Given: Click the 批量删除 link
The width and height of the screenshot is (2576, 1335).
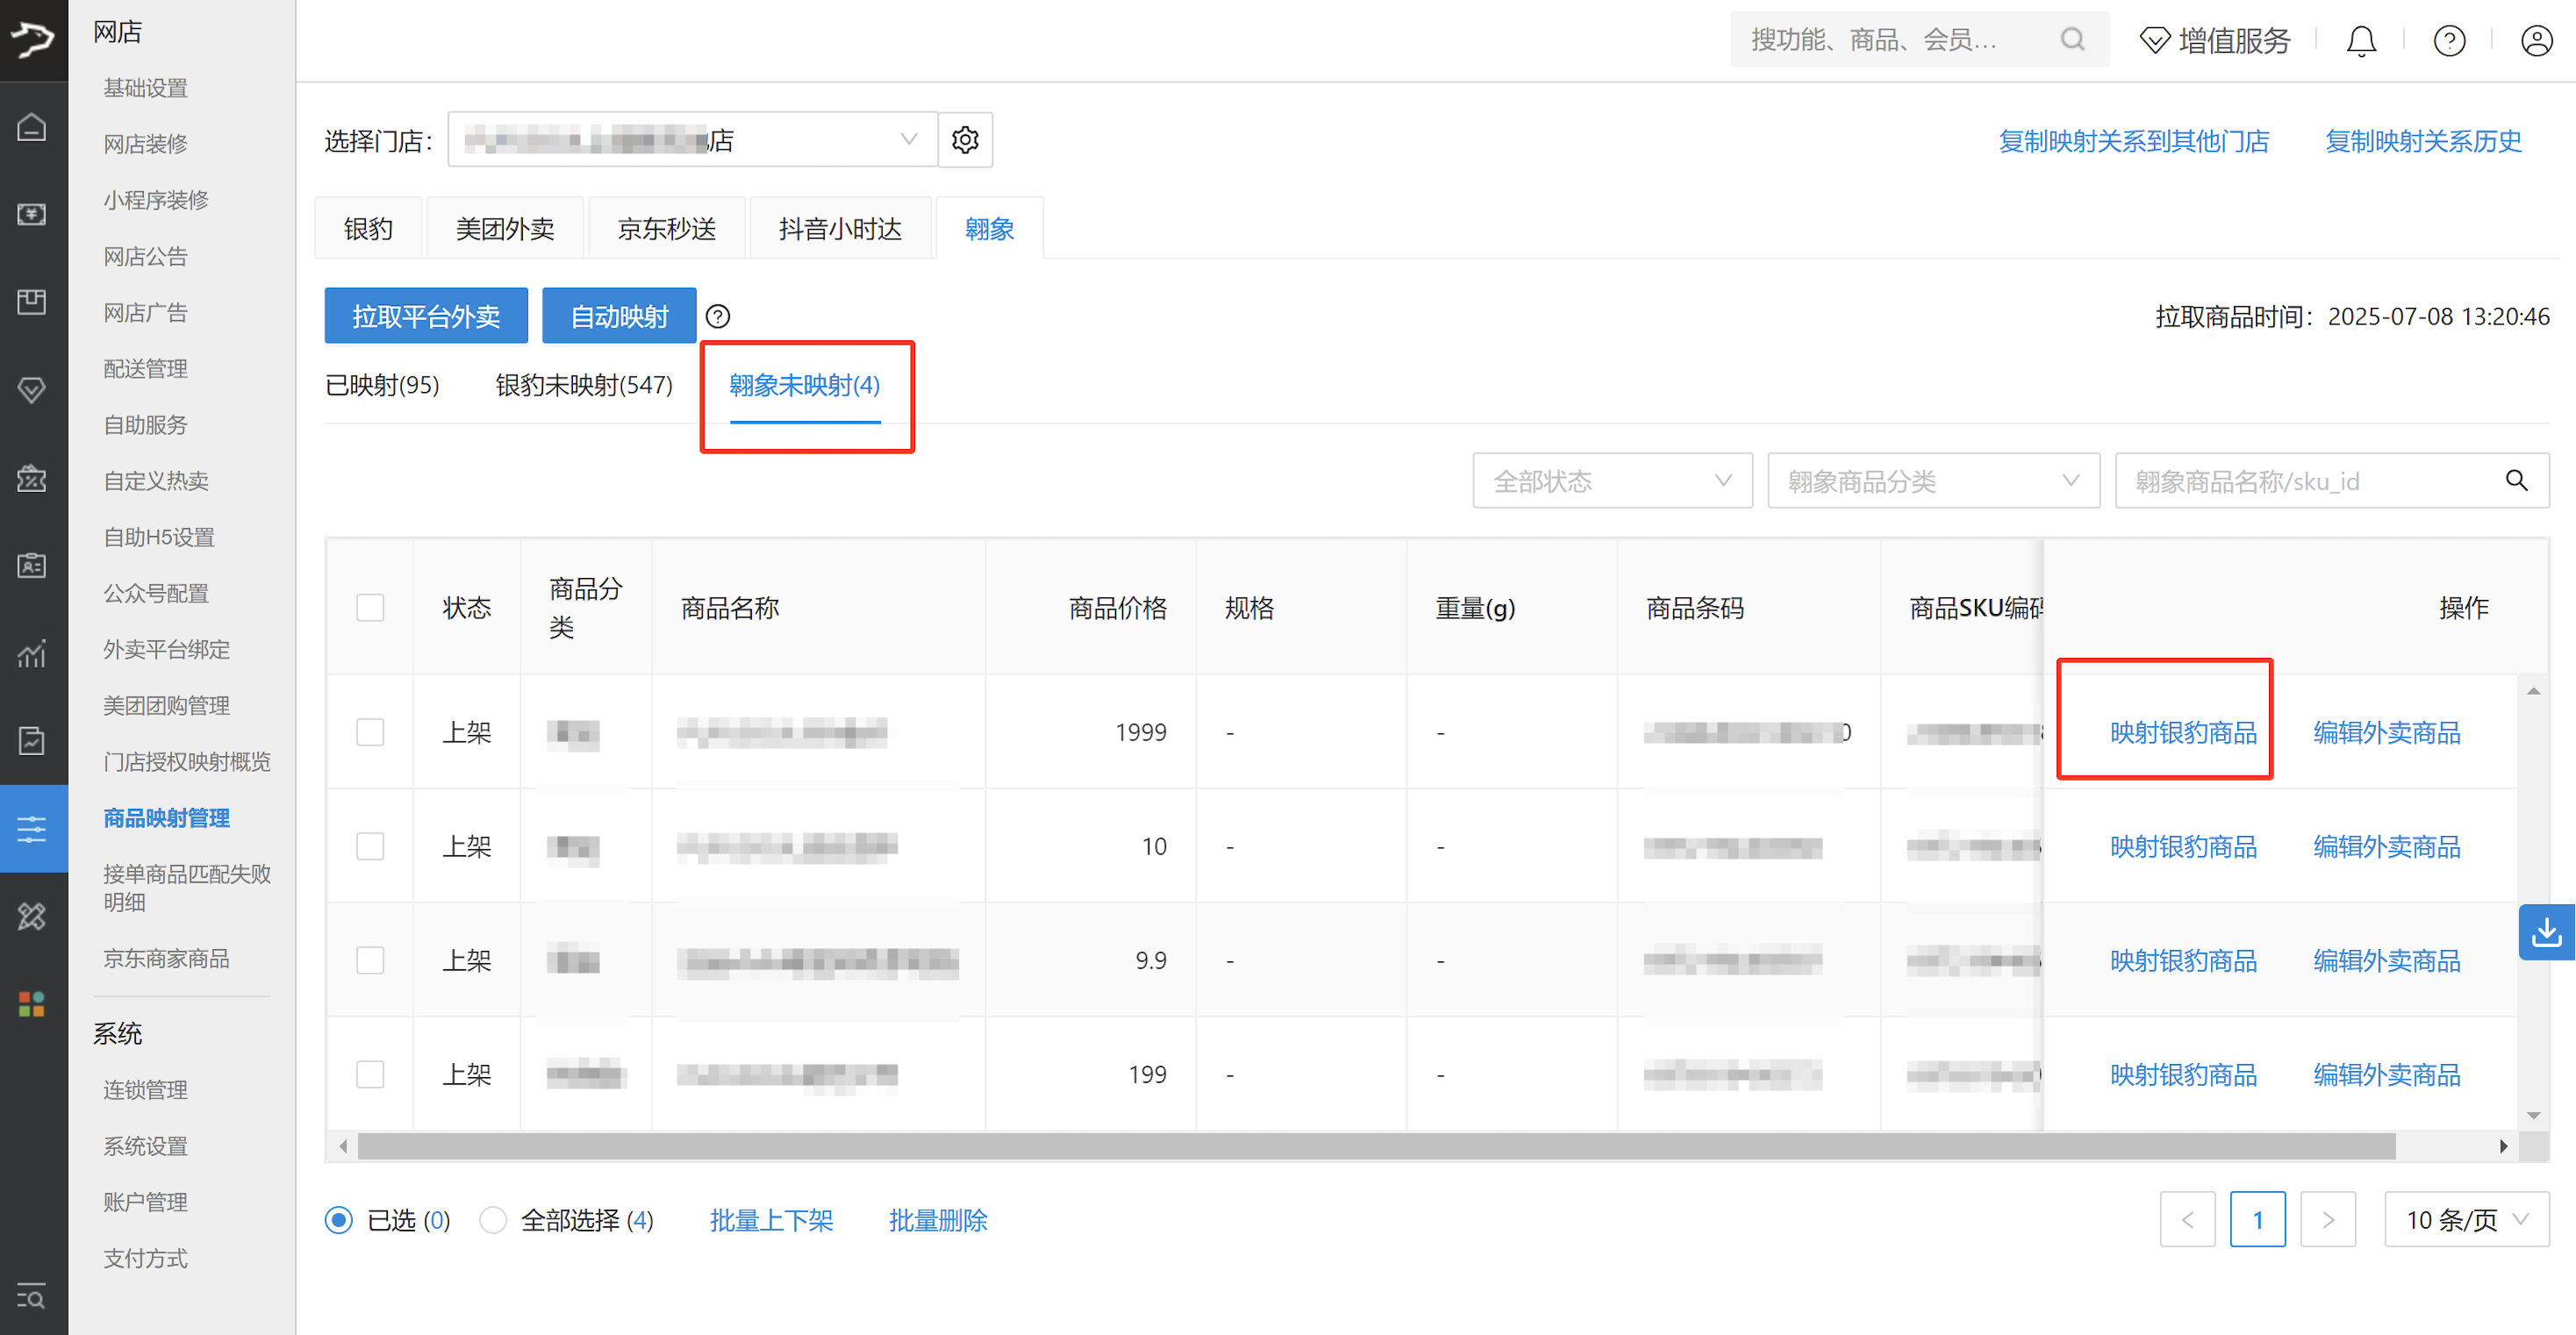Looking at the screenshot, I should coord(937,1220).
